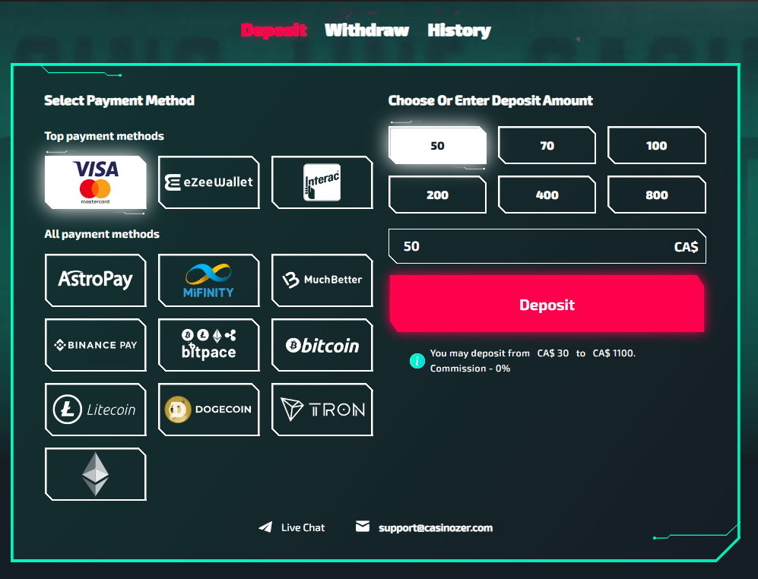Click 'Choose Or Enter Deposit Amount' heading
This screenshot has width=758, height=579.
490,100
